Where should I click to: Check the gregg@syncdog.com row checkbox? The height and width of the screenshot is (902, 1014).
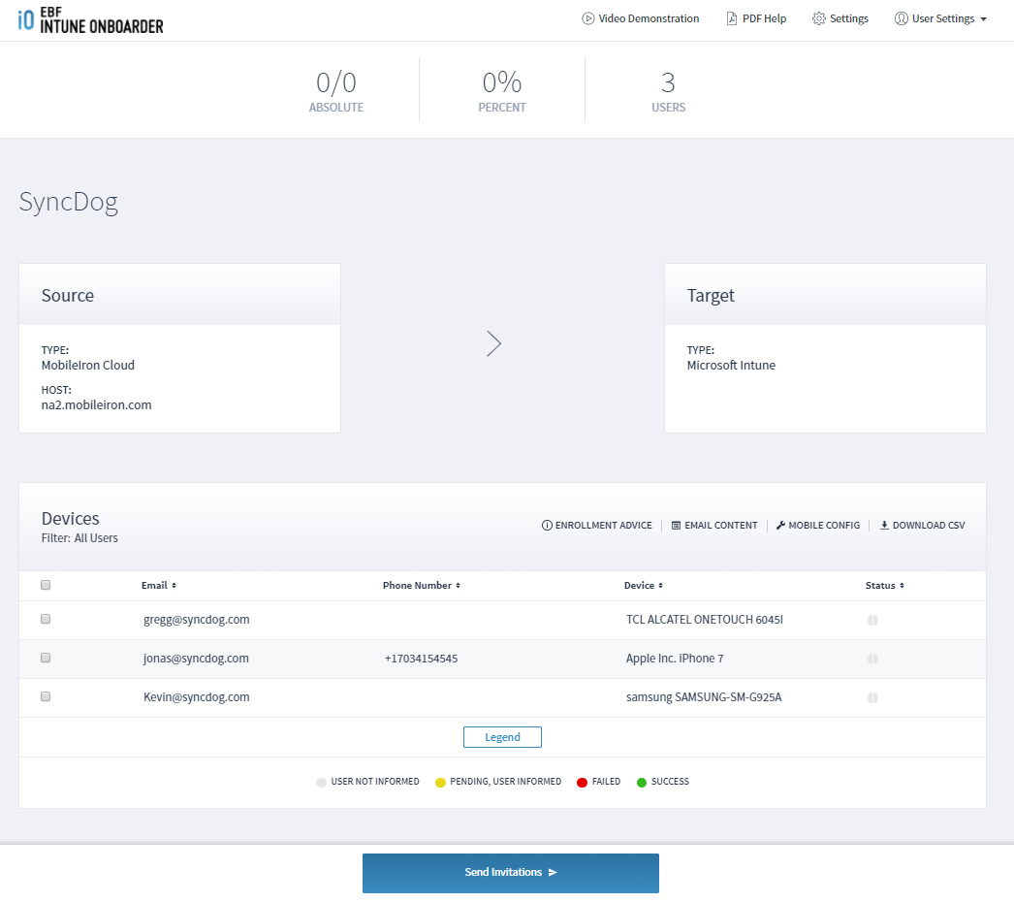[46, 619]
